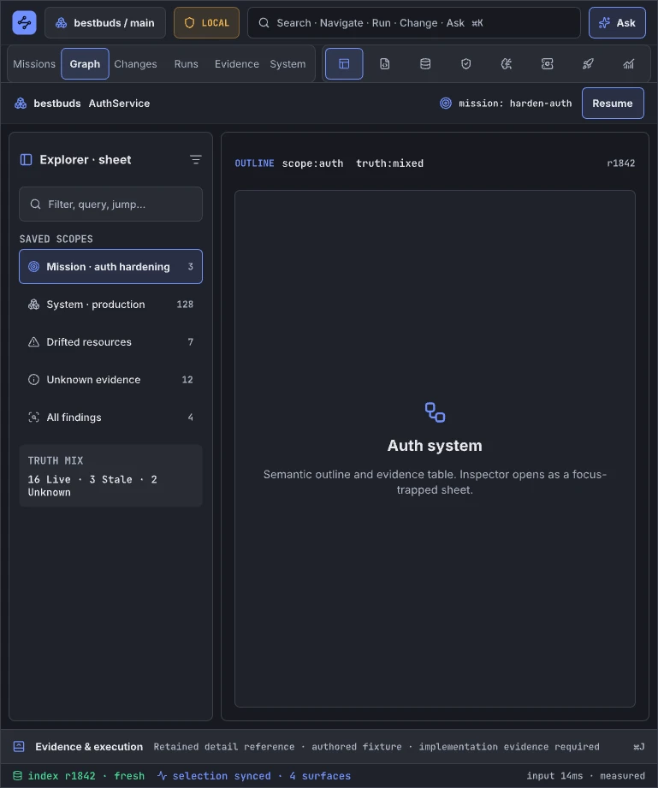Go to the Runs tab
658x788 pixels.
(186, 64)
